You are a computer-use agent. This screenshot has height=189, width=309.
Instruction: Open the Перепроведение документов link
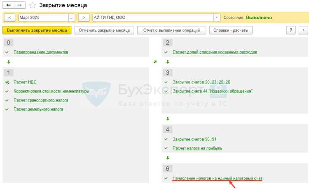point(41,52)
